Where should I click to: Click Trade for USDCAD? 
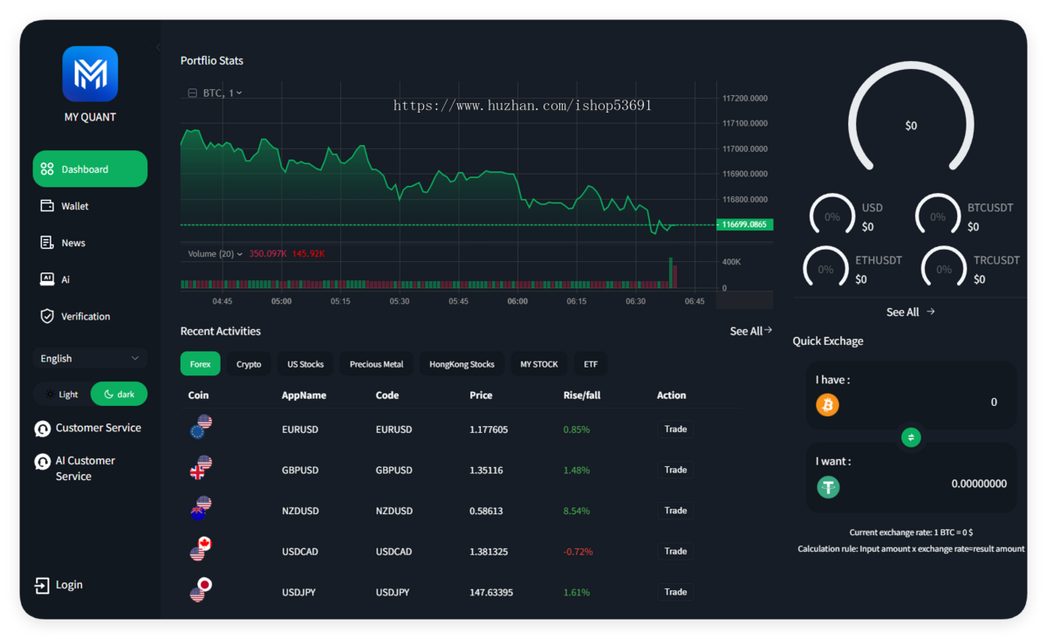[675, 551]
